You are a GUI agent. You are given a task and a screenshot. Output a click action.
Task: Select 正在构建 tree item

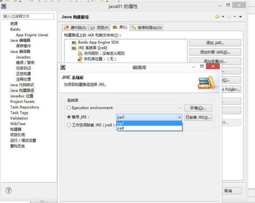click(x=23, y=74)
